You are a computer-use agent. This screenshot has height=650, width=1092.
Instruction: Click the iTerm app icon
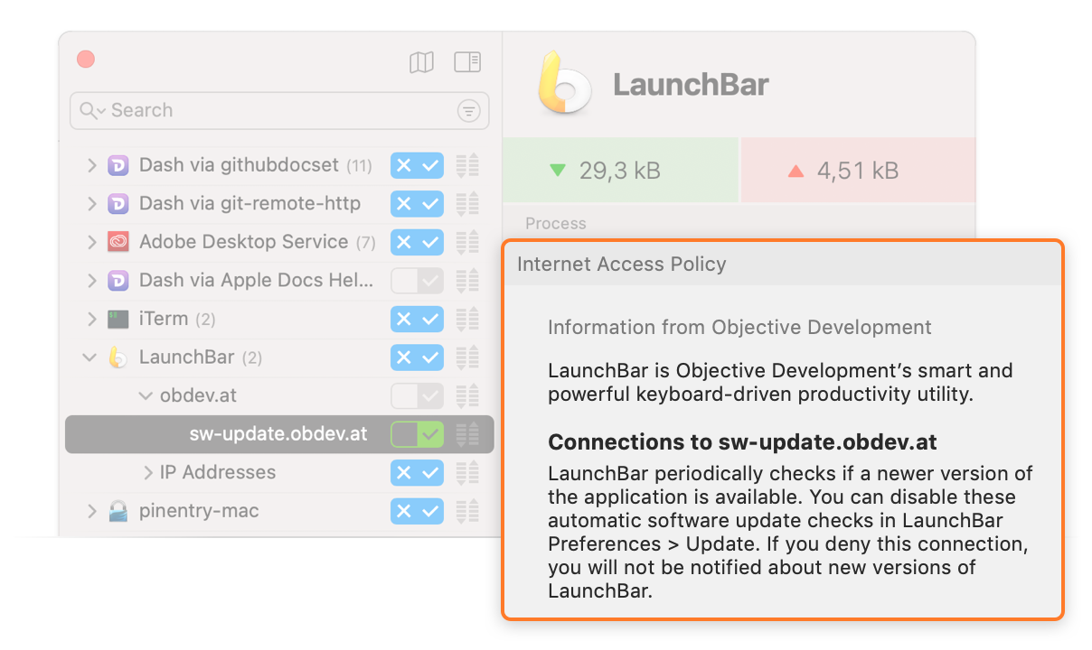pyautogui.click(x=118, y=319)
